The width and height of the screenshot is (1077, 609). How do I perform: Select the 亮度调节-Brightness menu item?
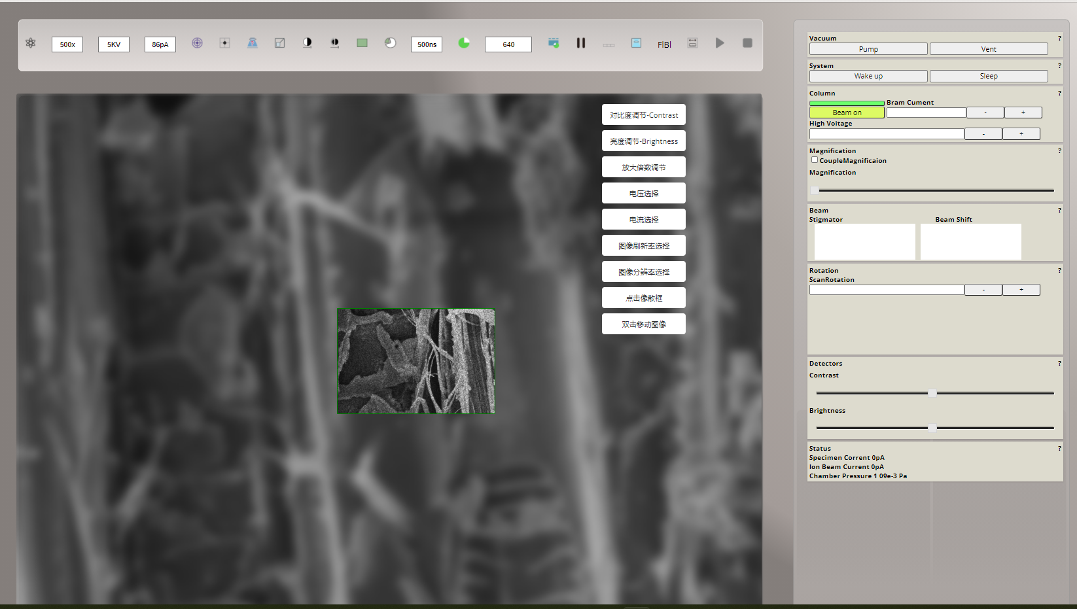[x=644, y=141]
